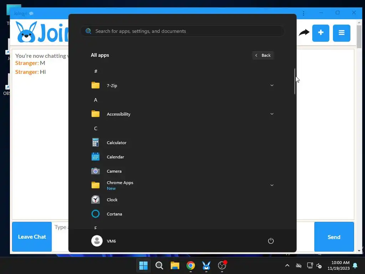Click the # letter index header
This screenshot has height=274, width=365.
(x=96, y=71)
